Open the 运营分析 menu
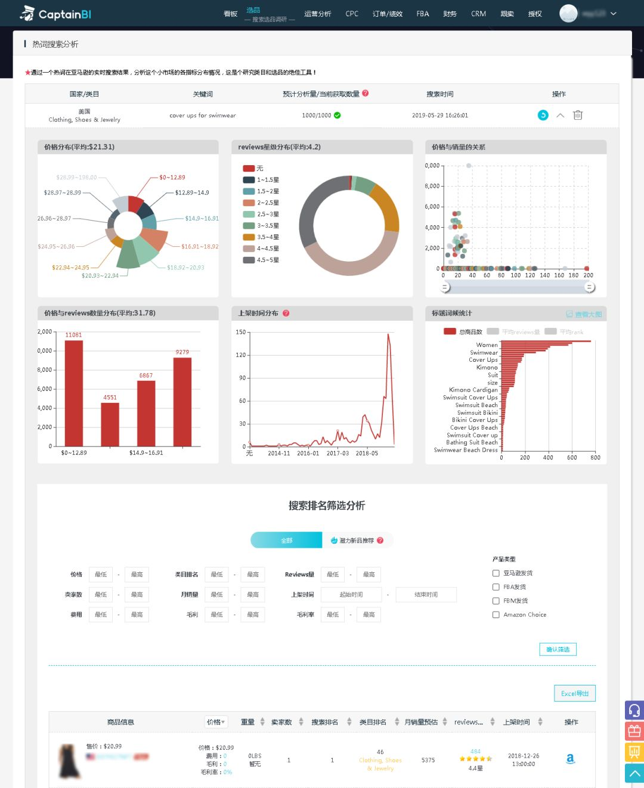The image size is (644, 788). click(x=317, y=14)
